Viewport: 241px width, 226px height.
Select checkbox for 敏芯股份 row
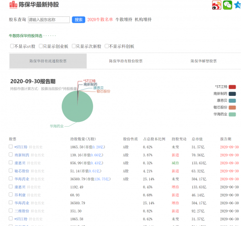pos(11,171)
